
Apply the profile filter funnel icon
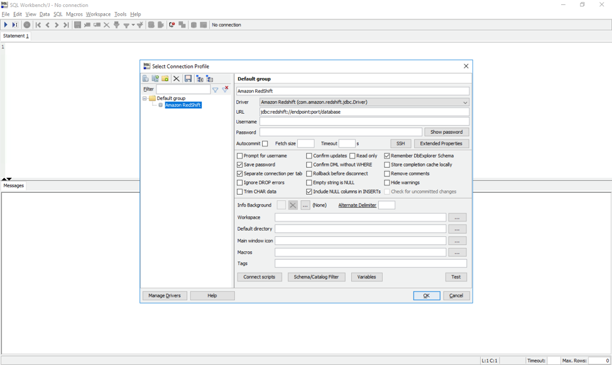coord(215,89)
